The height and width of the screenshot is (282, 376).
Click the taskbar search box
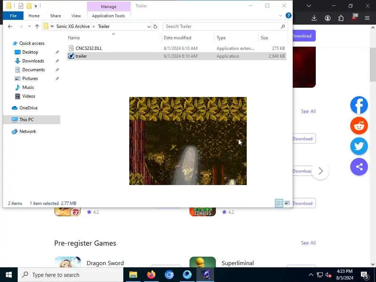click(70, 275)
